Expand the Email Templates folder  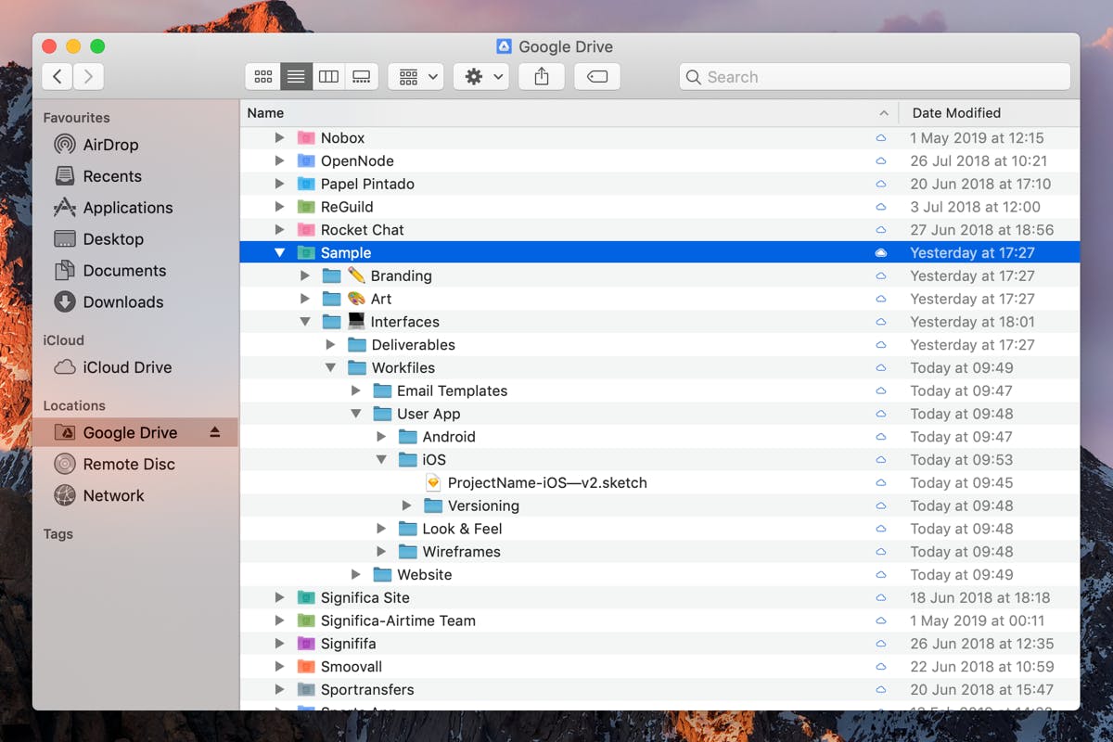tap(356, 390)
